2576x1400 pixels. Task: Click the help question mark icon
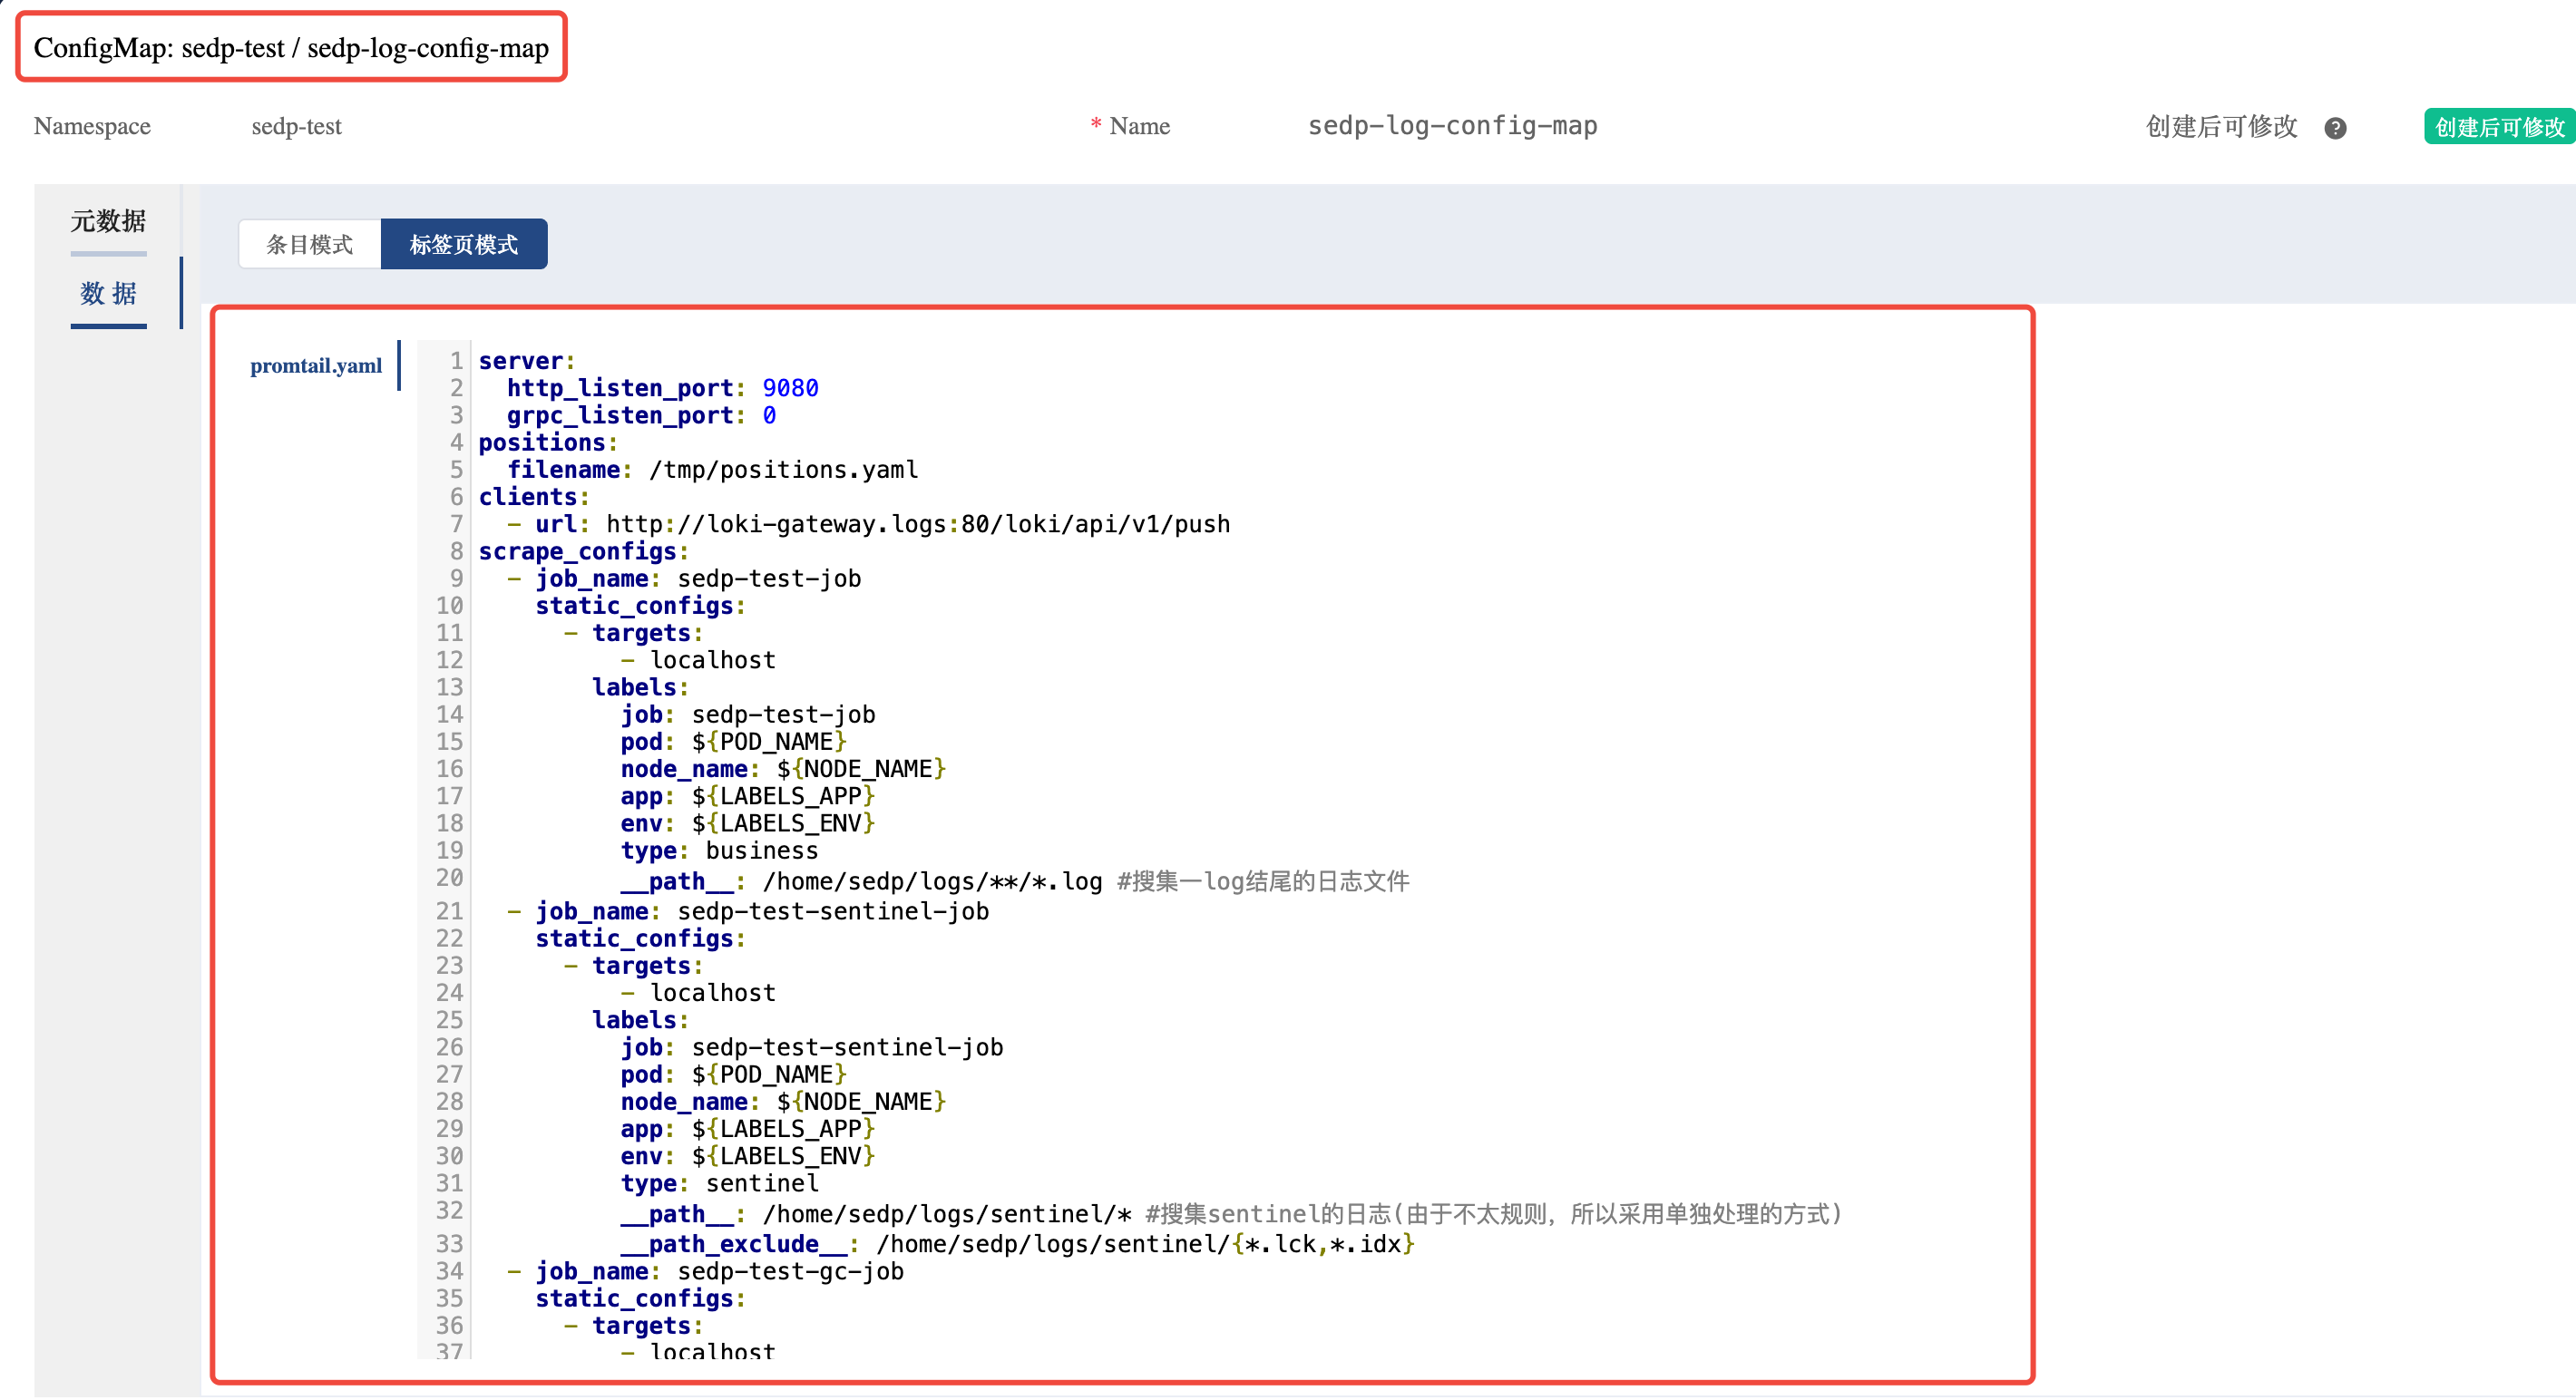(2335, 128)
